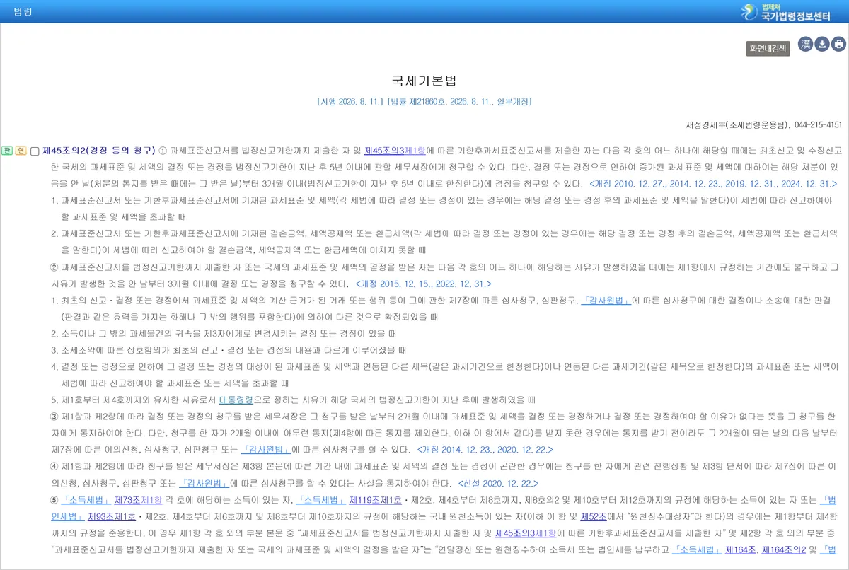Download the law text via download icon
The image size is (849, 570).
822,45
